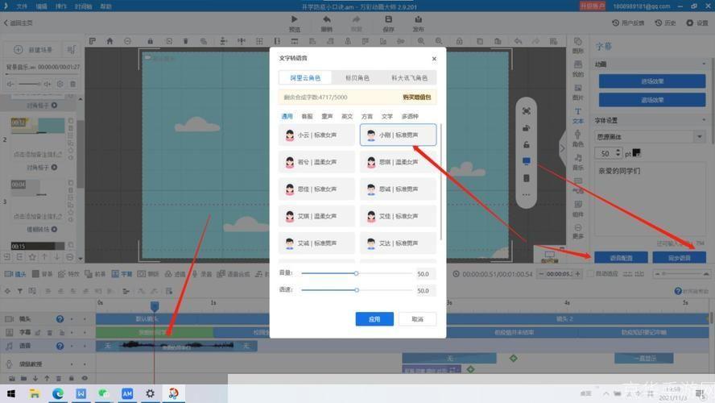Open the black font color swatch
715x403 pixels.
pyautogui.click(x=637, y=152)
